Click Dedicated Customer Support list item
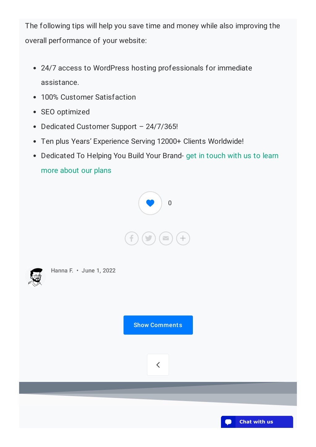 point(110,126)
